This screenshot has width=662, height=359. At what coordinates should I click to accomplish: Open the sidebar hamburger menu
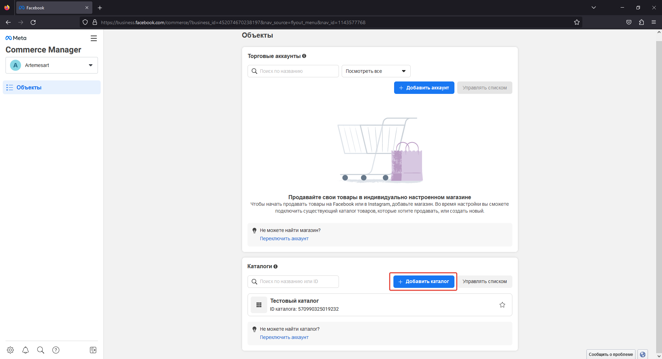coord(94,38)
